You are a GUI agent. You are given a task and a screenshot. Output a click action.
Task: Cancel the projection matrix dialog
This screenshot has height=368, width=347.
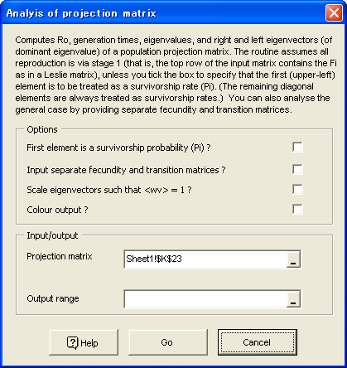click(258, 342)
